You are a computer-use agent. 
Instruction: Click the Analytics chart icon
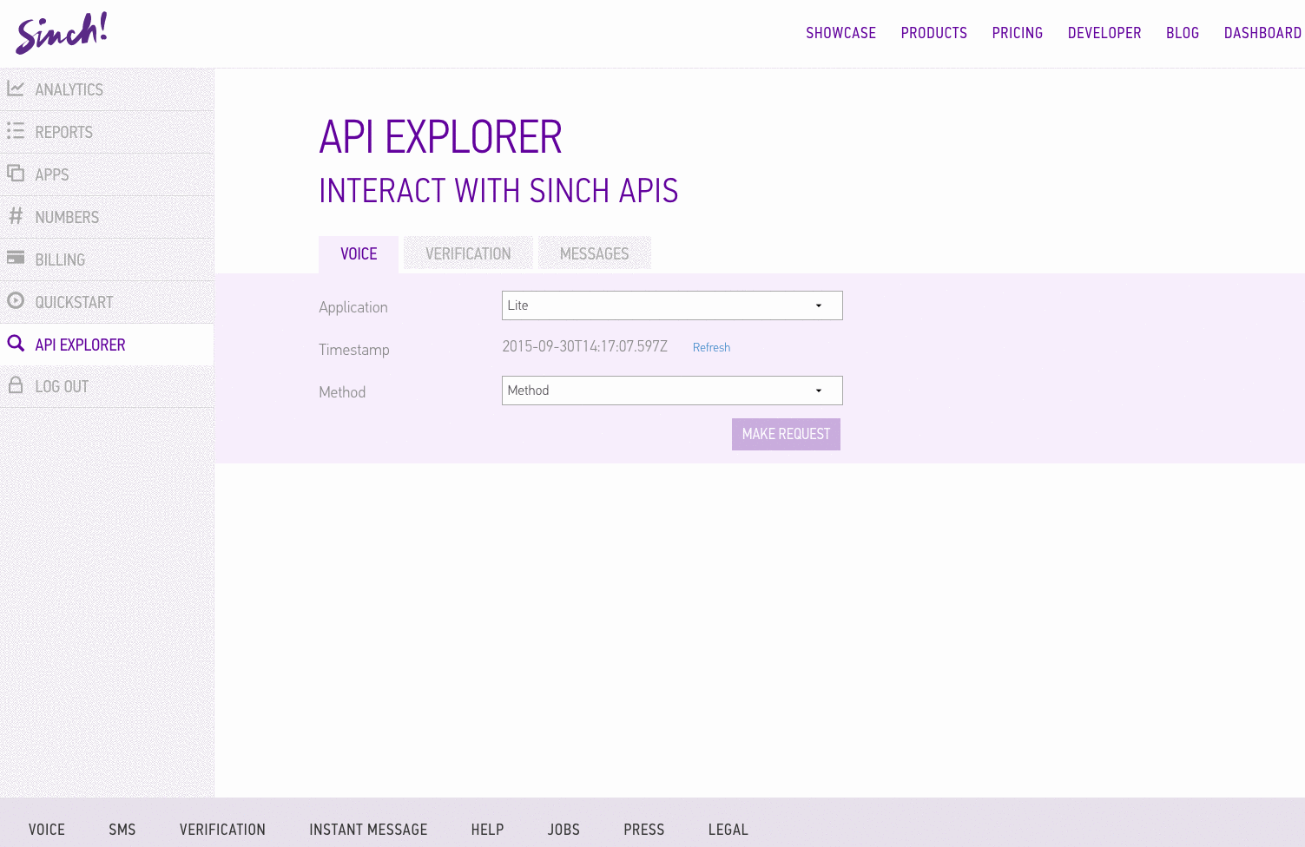click(x=16, y=89)
